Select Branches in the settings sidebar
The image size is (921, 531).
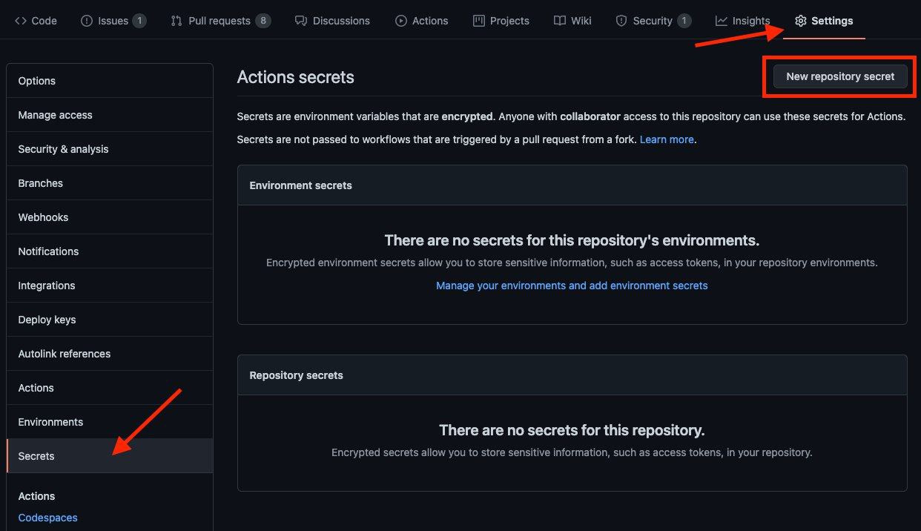[x=40, y=183]
